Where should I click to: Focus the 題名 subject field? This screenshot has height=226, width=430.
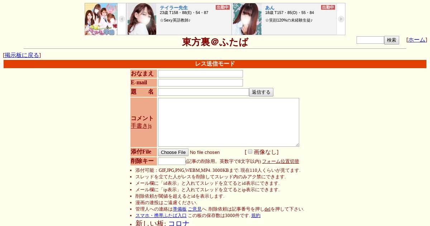pos(204,92)
